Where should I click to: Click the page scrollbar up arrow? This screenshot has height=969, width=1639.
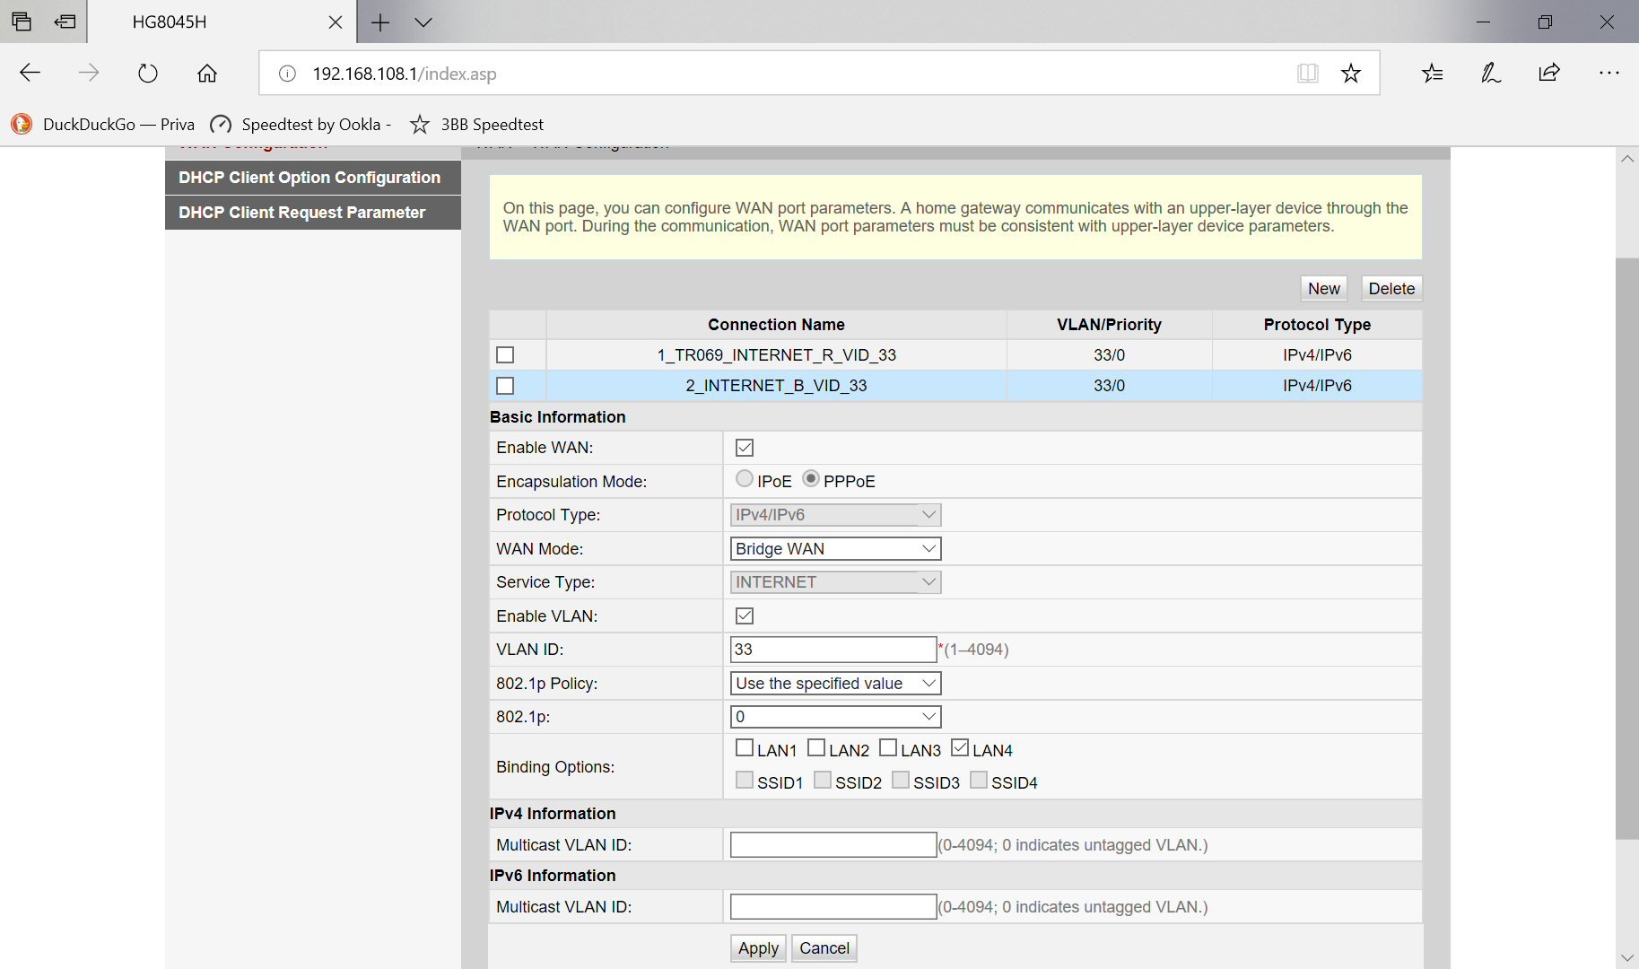tap(1627, 159)
